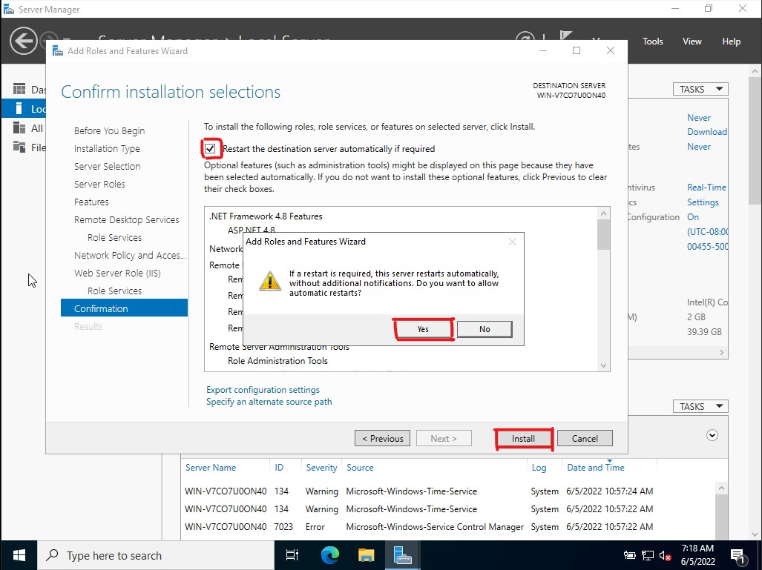The height and width of the screenshot is (570, 762).
Task: Click the Real-Time antivirus link
Action: point(706,188)
